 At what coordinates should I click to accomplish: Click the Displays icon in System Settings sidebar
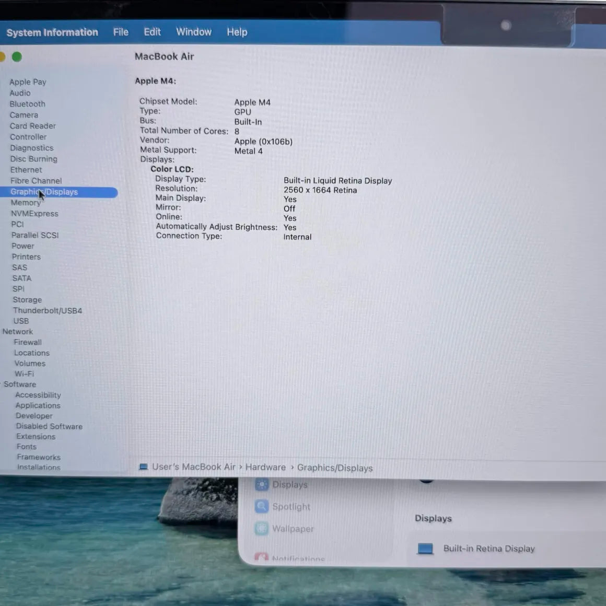coord(262,484)
